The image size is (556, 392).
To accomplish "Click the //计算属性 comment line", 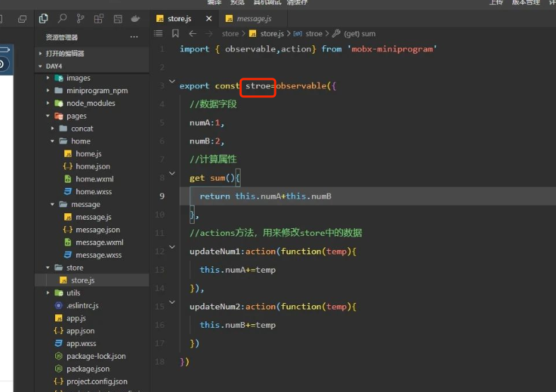I will pyautogui.click(x=213, y=160).
